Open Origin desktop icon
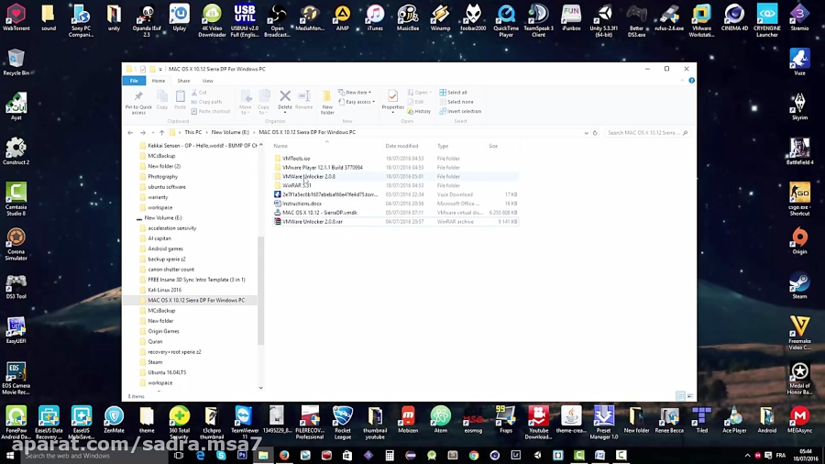Screen dimensions: 825x464 pyautogui.click(x=799, y=241)
